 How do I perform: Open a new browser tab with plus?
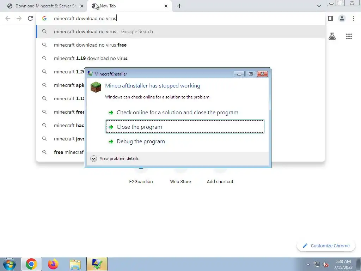pos(179,6)
